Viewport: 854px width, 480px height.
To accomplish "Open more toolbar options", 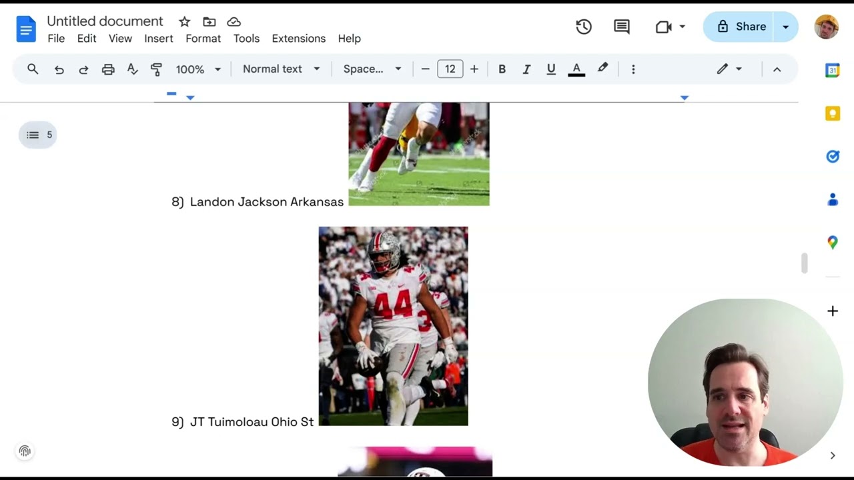I will (x=633, y=69).
